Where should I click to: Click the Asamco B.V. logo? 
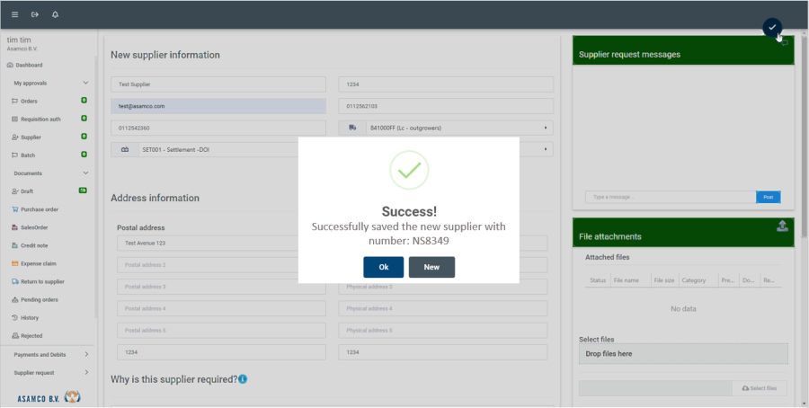49,396
